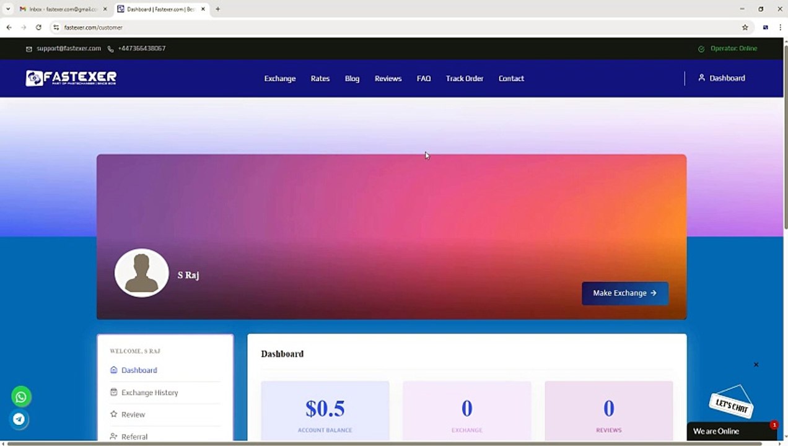Click the Dashboard home icon in sidebar
The image size is (788, 446).
tap(113, 370)
